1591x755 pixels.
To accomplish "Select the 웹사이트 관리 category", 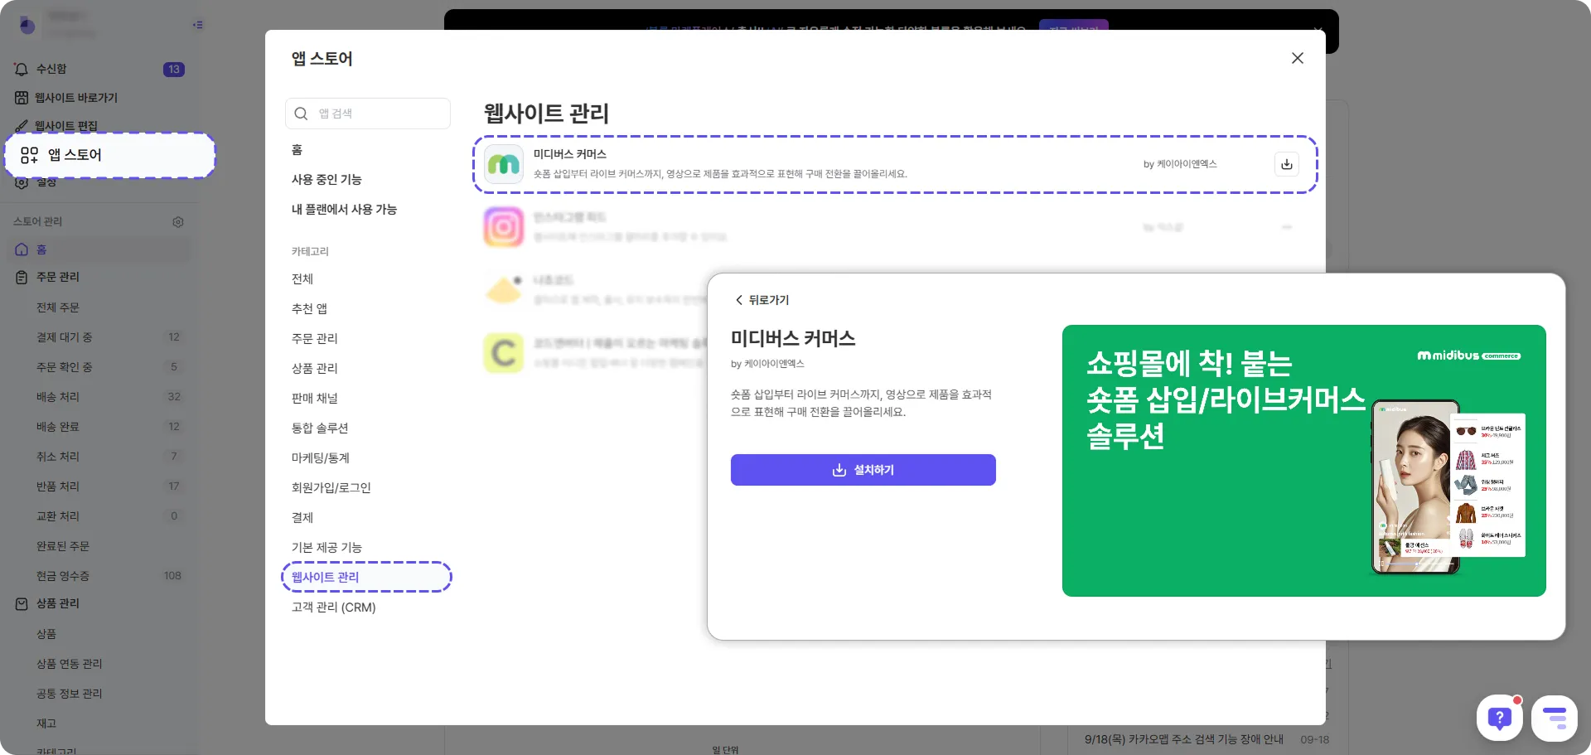I will 325,577.
